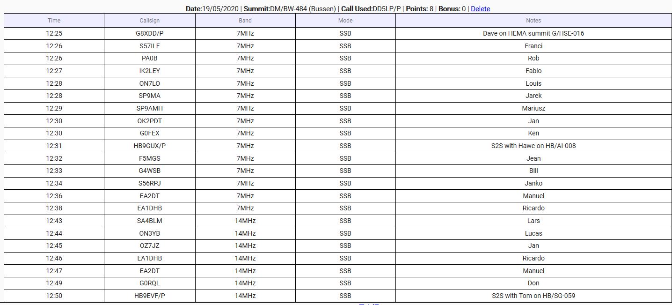Click the Notes column header
The width and height of the screenshot is (672, 305).
pyautogui.click(x=533, y=21)
